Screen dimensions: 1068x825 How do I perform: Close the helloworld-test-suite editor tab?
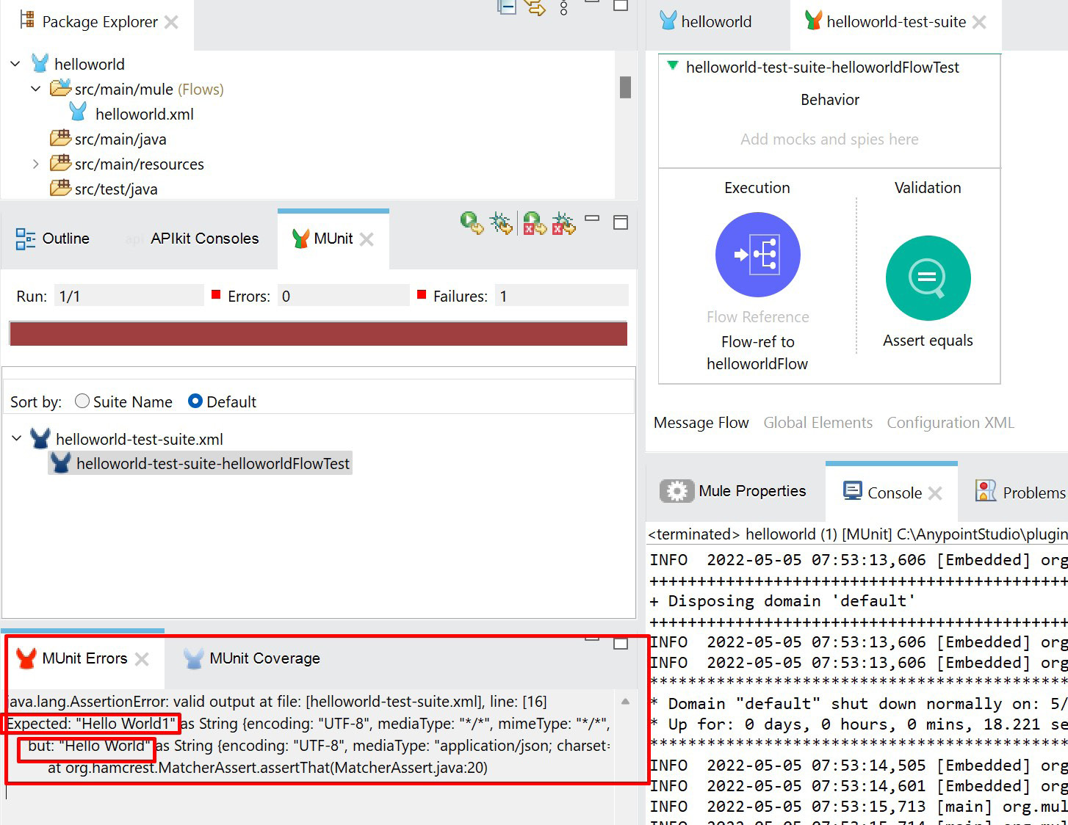tap(979, 22)
